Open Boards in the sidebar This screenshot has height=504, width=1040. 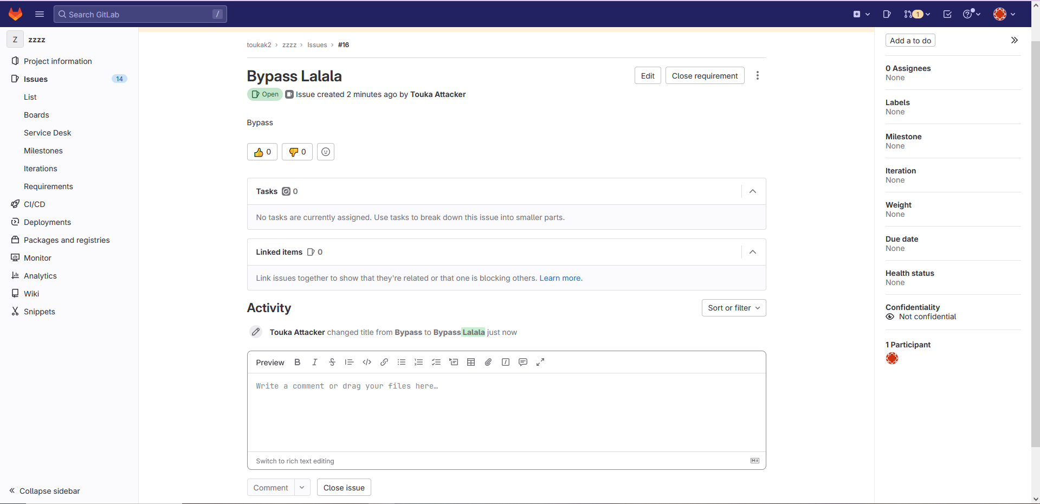click(36, 115)
